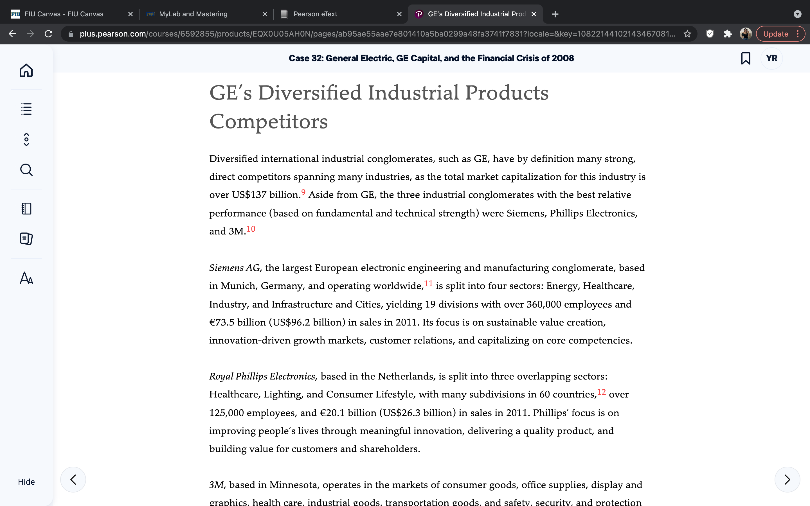Open footnote 11 reference link
Viewport: 810px width, 506px height.
pyautogui.click(x=428, y=283)
